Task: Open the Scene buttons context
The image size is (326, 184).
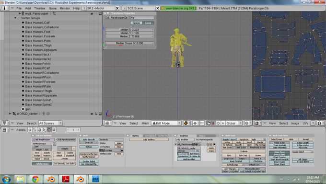Action: click(54, 130)
